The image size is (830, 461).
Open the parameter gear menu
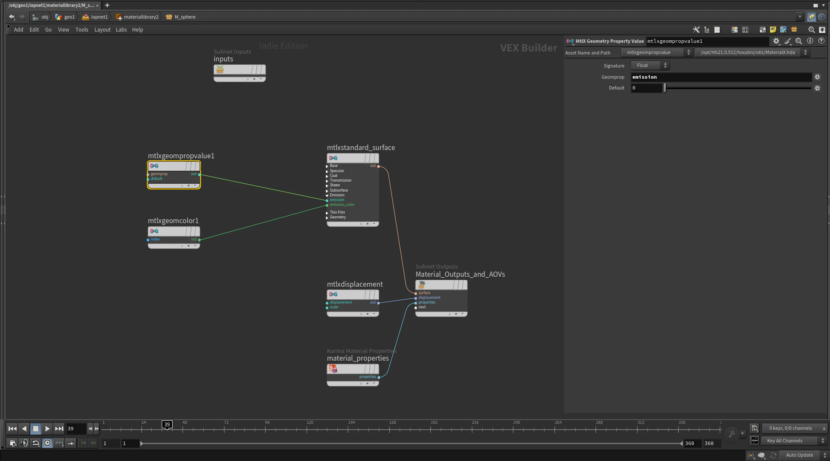[x=776, y=41]
